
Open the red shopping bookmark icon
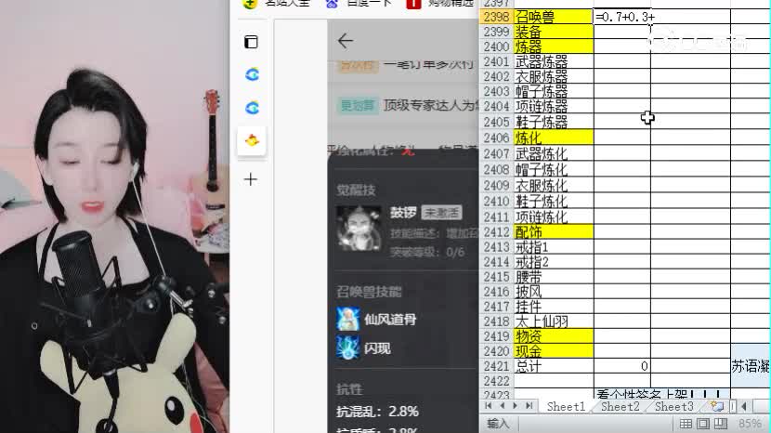click(413, 4)
